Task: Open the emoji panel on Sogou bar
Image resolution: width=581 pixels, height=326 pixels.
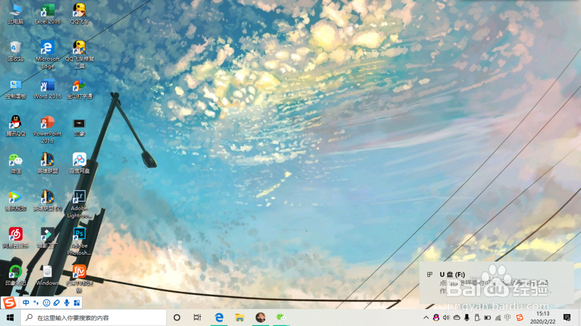Action: (46, 303)
